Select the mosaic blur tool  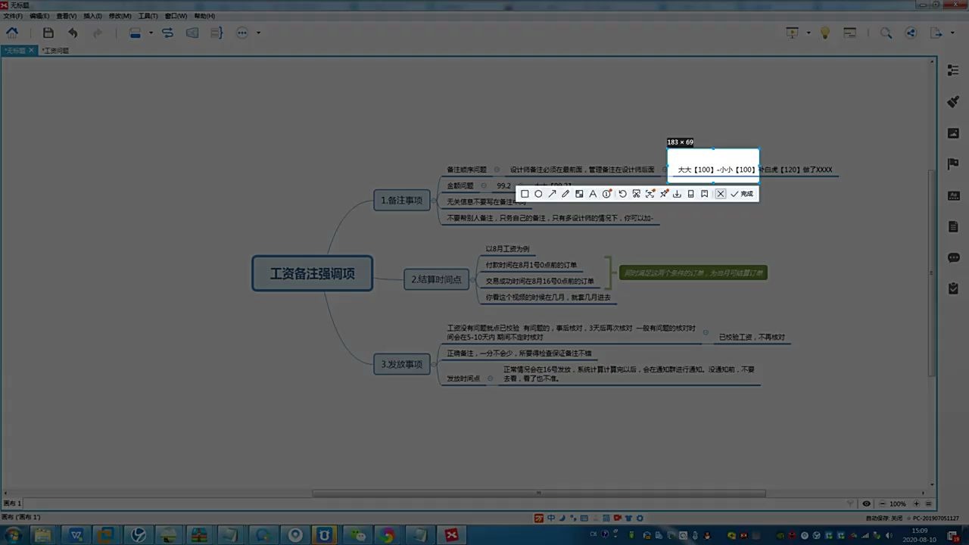579,194
